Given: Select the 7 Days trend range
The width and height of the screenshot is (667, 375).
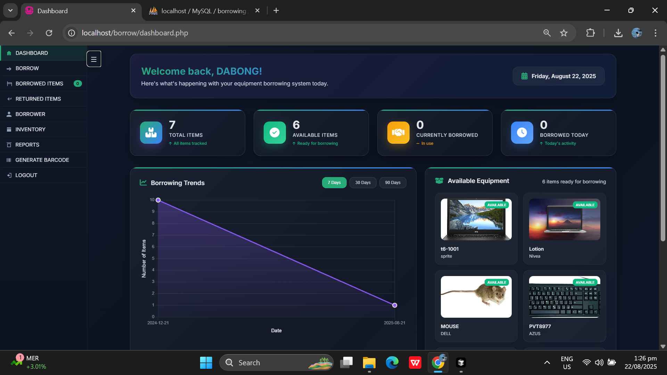Looking at the screenshot, I should pyautogui.click(x=334, y=183).
